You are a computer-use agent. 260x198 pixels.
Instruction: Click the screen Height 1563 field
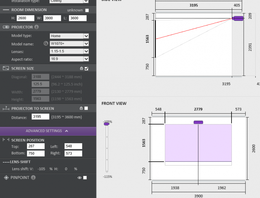(40, 99)
